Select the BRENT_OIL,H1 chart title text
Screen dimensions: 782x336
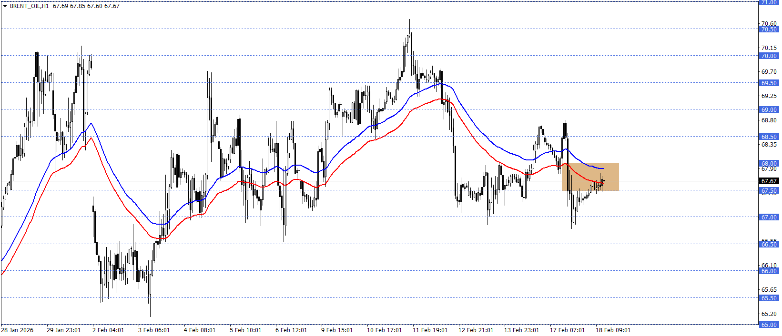coord(29,6)
